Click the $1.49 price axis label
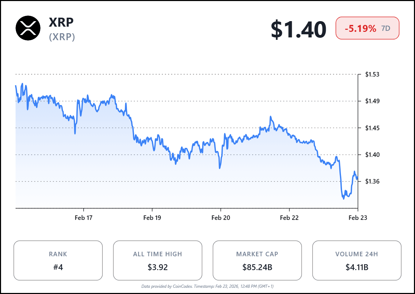415x294 pixels. point(372,101)
